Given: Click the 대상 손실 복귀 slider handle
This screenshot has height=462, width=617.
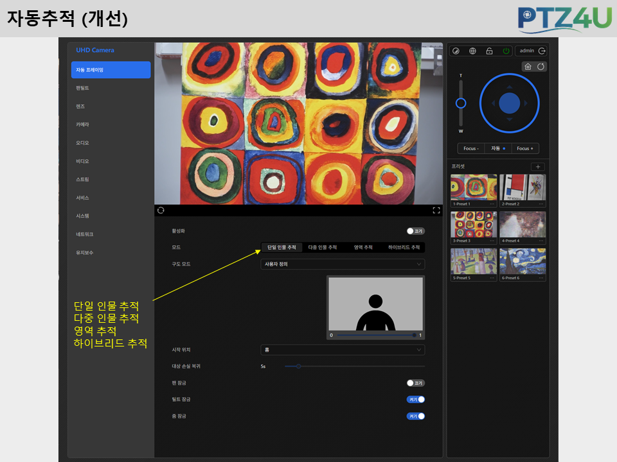Looking at the screenshot, I should (x=299, y=366).
